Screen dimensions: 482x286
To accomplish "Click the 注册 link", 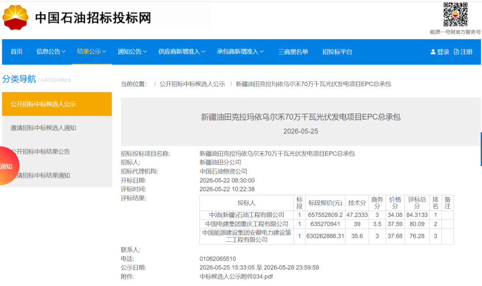I will 466,52.
